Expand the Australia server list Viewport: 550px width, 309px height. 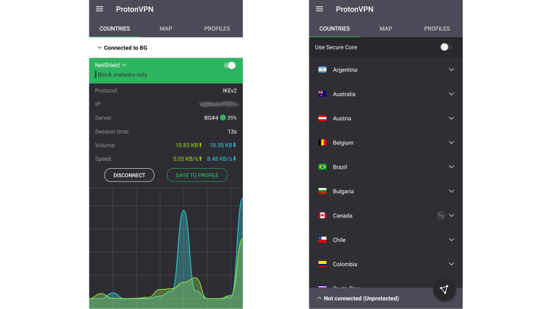[451, 94]
